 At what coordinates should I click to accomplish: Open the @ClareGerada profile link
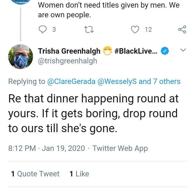[71, 82]
